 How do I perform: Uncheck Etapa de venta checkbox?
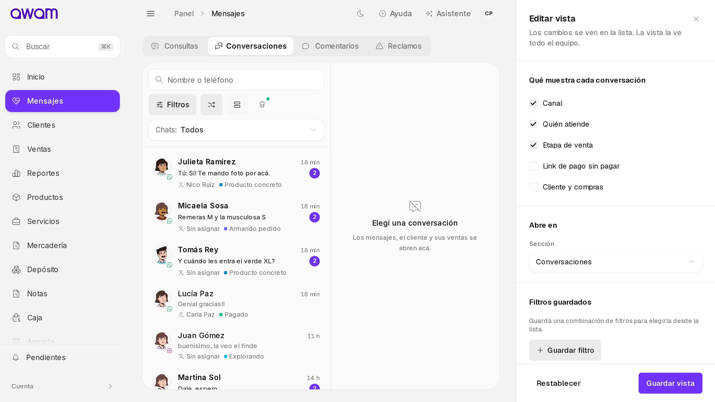coord(533,145)
